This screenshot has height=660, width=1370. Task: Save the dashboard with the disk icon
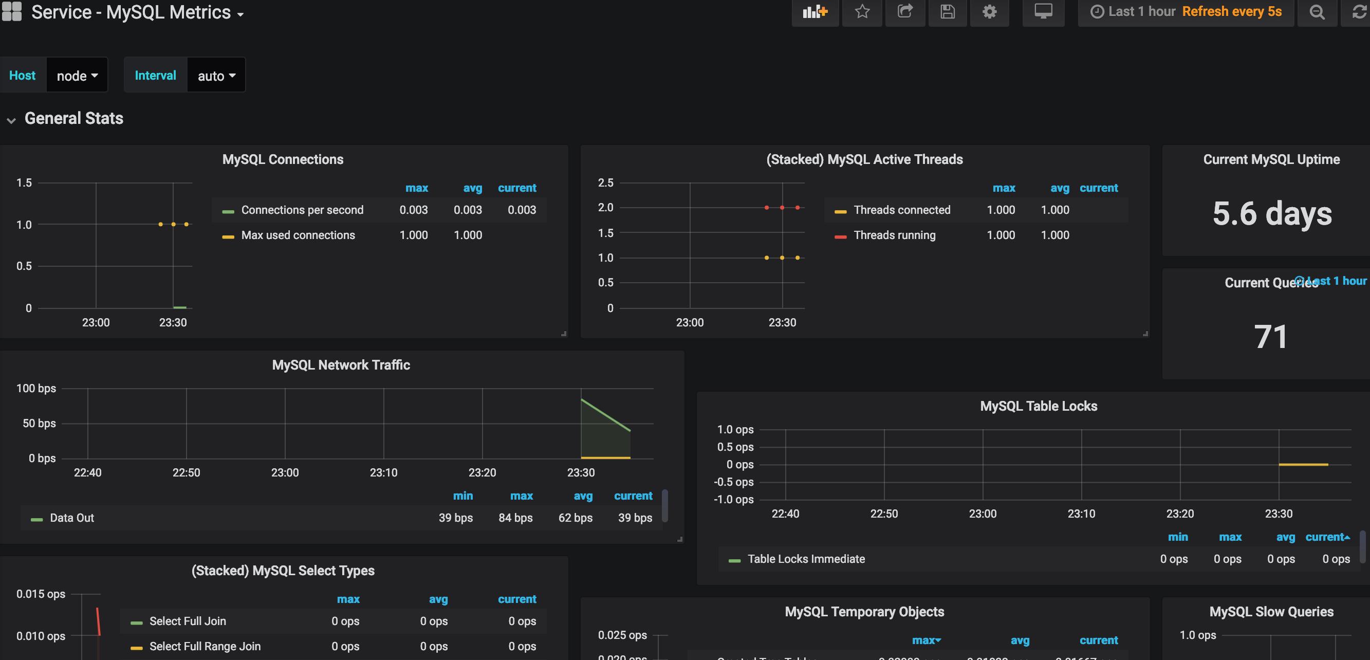947,12
